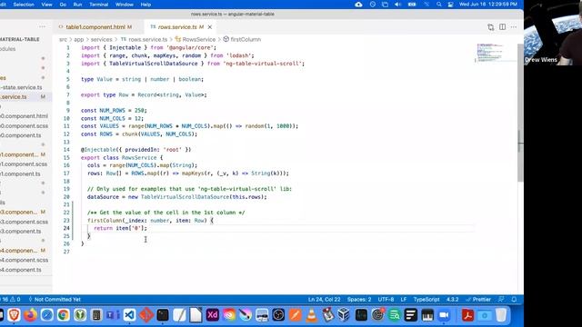The image size is (582, 327).
Task: Click the 'app' breadcrumb segment
Action: click(79, 39)
